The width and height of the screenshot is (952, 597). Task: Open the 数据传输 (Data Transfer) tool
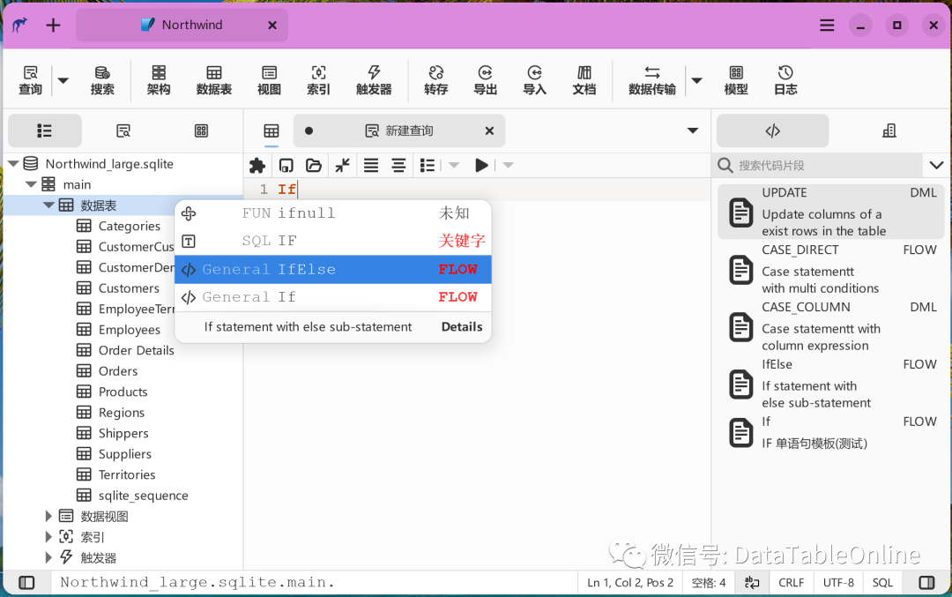tap(651, 79)
